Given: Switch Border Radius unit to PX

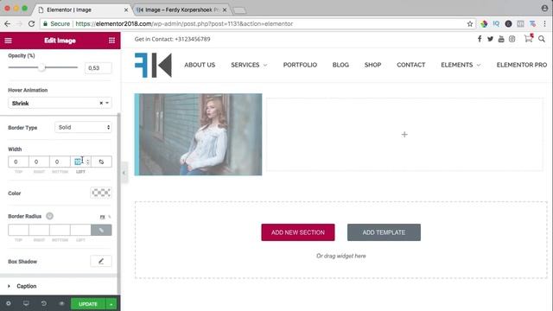Looking at the screenshot, I should (x=102, y=217).
